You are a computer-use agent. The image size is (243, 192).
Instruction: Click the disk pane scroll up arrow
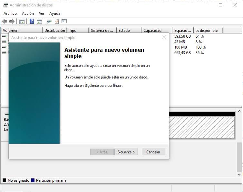pos(239,111)
